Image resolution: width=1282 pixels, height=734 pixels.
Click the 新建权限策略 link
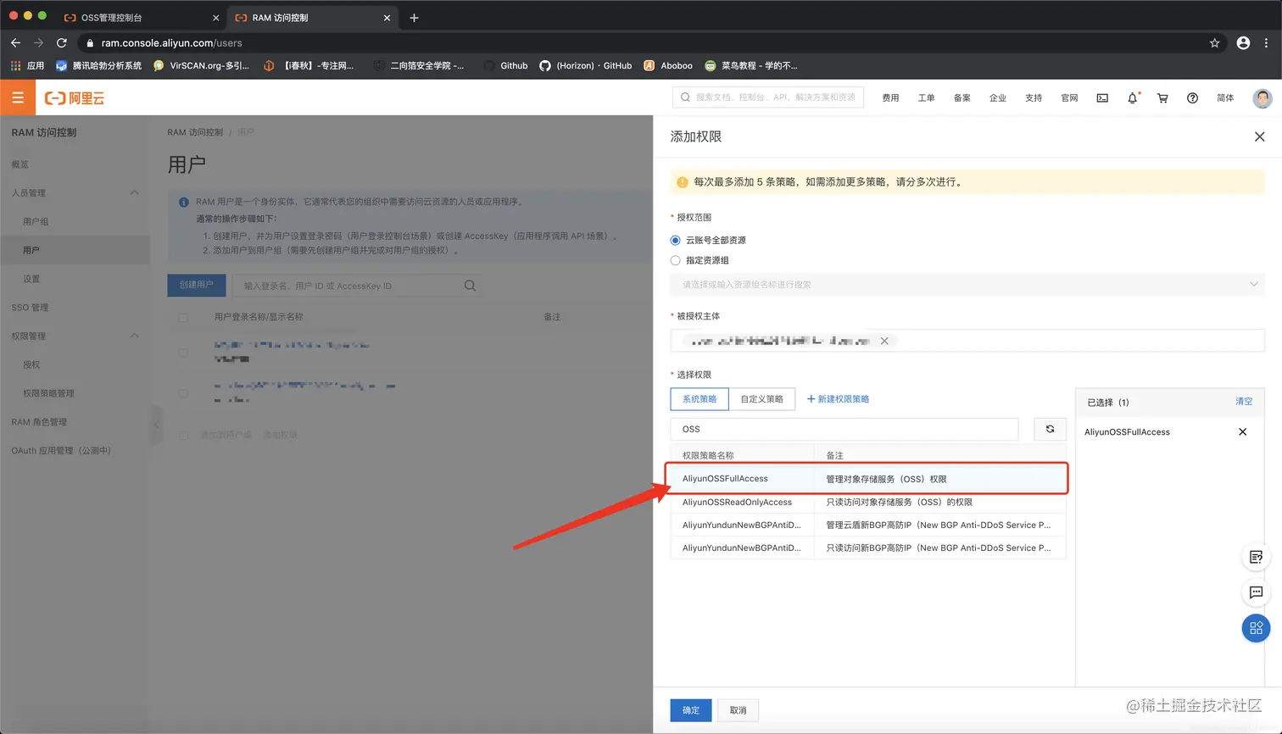(x=839, y=398)
